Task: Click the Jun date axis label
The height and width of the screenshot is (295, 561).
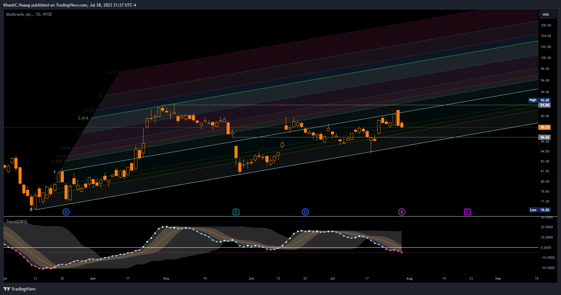Action: coord(251,279)
